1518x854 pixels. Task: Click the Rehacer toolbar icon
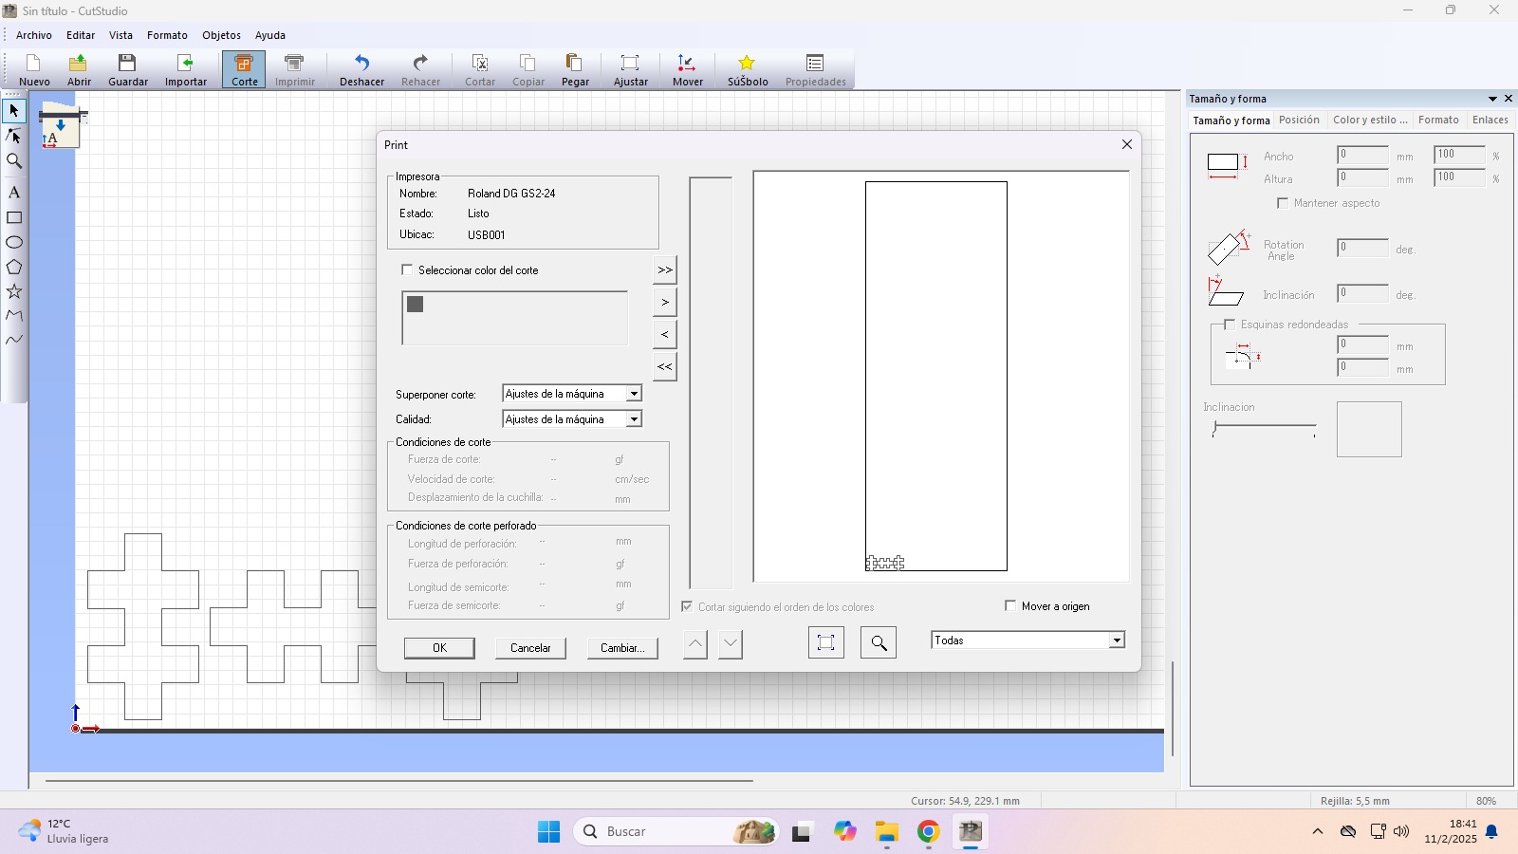pyautogui.click(x=420, y=69)
